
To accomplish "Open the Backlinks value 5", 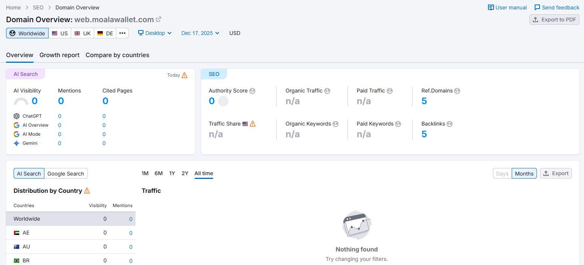I will pos(424,134).
